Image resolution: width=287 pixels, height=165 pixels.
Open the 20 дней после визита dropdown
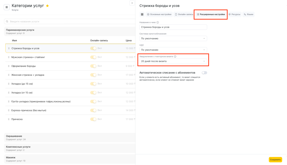click(173, 61)
